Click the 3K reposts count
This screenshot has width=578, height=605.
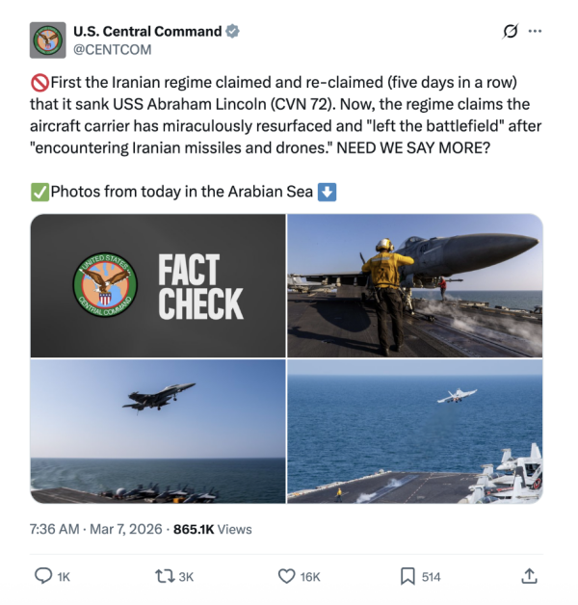tap(186, 577)
